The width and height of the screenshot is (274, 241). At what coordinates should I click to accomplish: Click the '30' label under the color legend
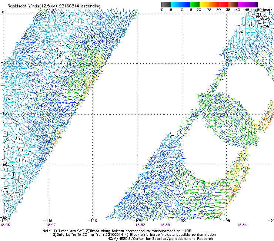coord(218,10)
